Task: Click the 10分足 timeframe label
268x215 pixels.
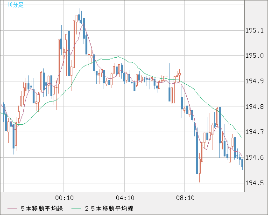Action: click(x=15, y=5)
